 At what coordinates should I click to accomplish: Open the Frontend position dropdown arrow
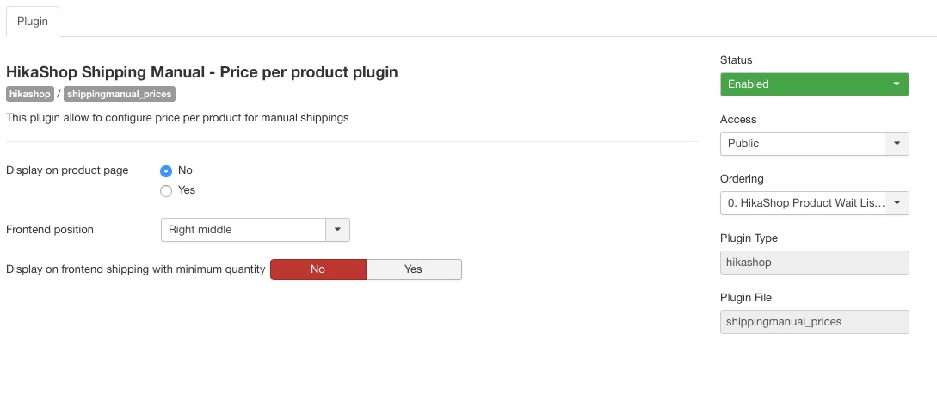click(x=337, y=230)
